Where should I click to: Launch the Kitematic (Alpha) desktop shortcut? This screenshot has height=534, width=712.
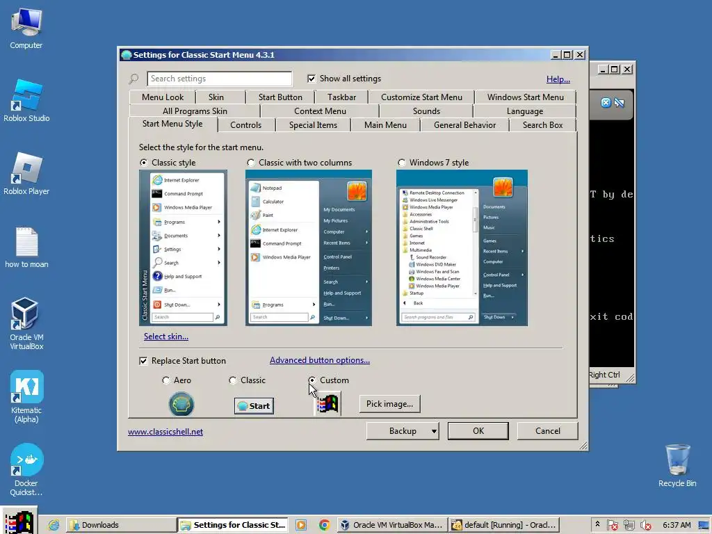26,397
